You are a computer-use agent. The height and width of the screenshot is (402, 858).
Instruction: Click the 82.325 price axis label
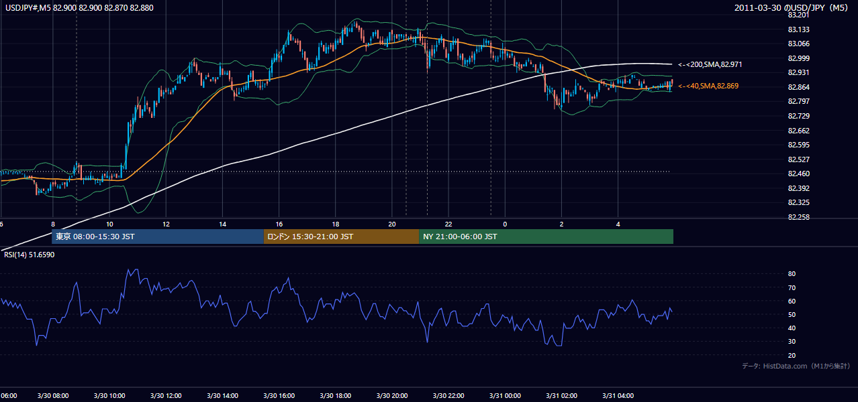click(x=798, y=202)
